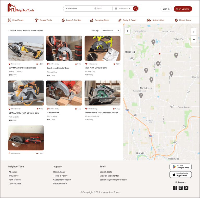This screenshot has height=198, width=200.
Task: Open the Power Tools category
Action: point(43,20)
